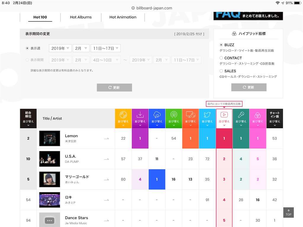Switch to the Hot 100 tab
The height and width of the screenshot is (227, 303).
coord(40,17)
